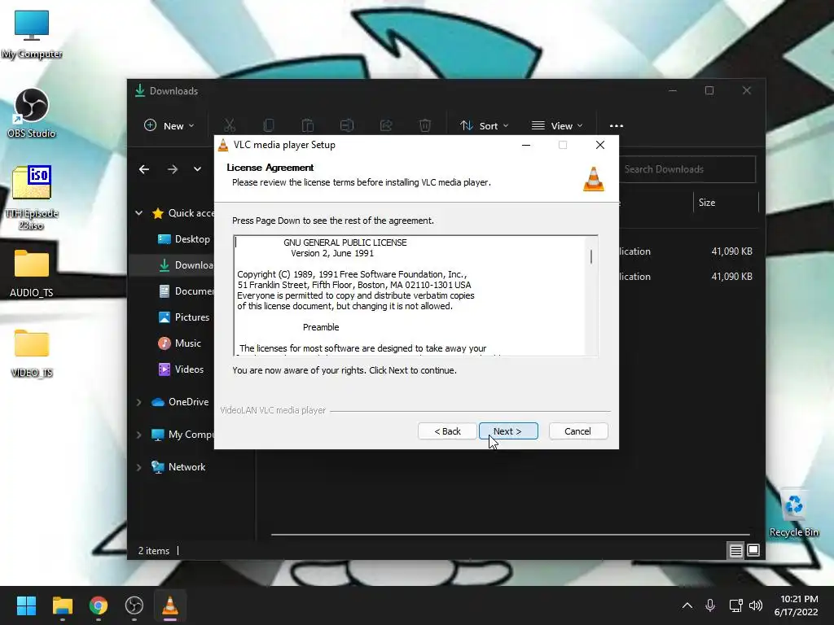
Task: Click the Search Downloads field
Action: (687, 169)
